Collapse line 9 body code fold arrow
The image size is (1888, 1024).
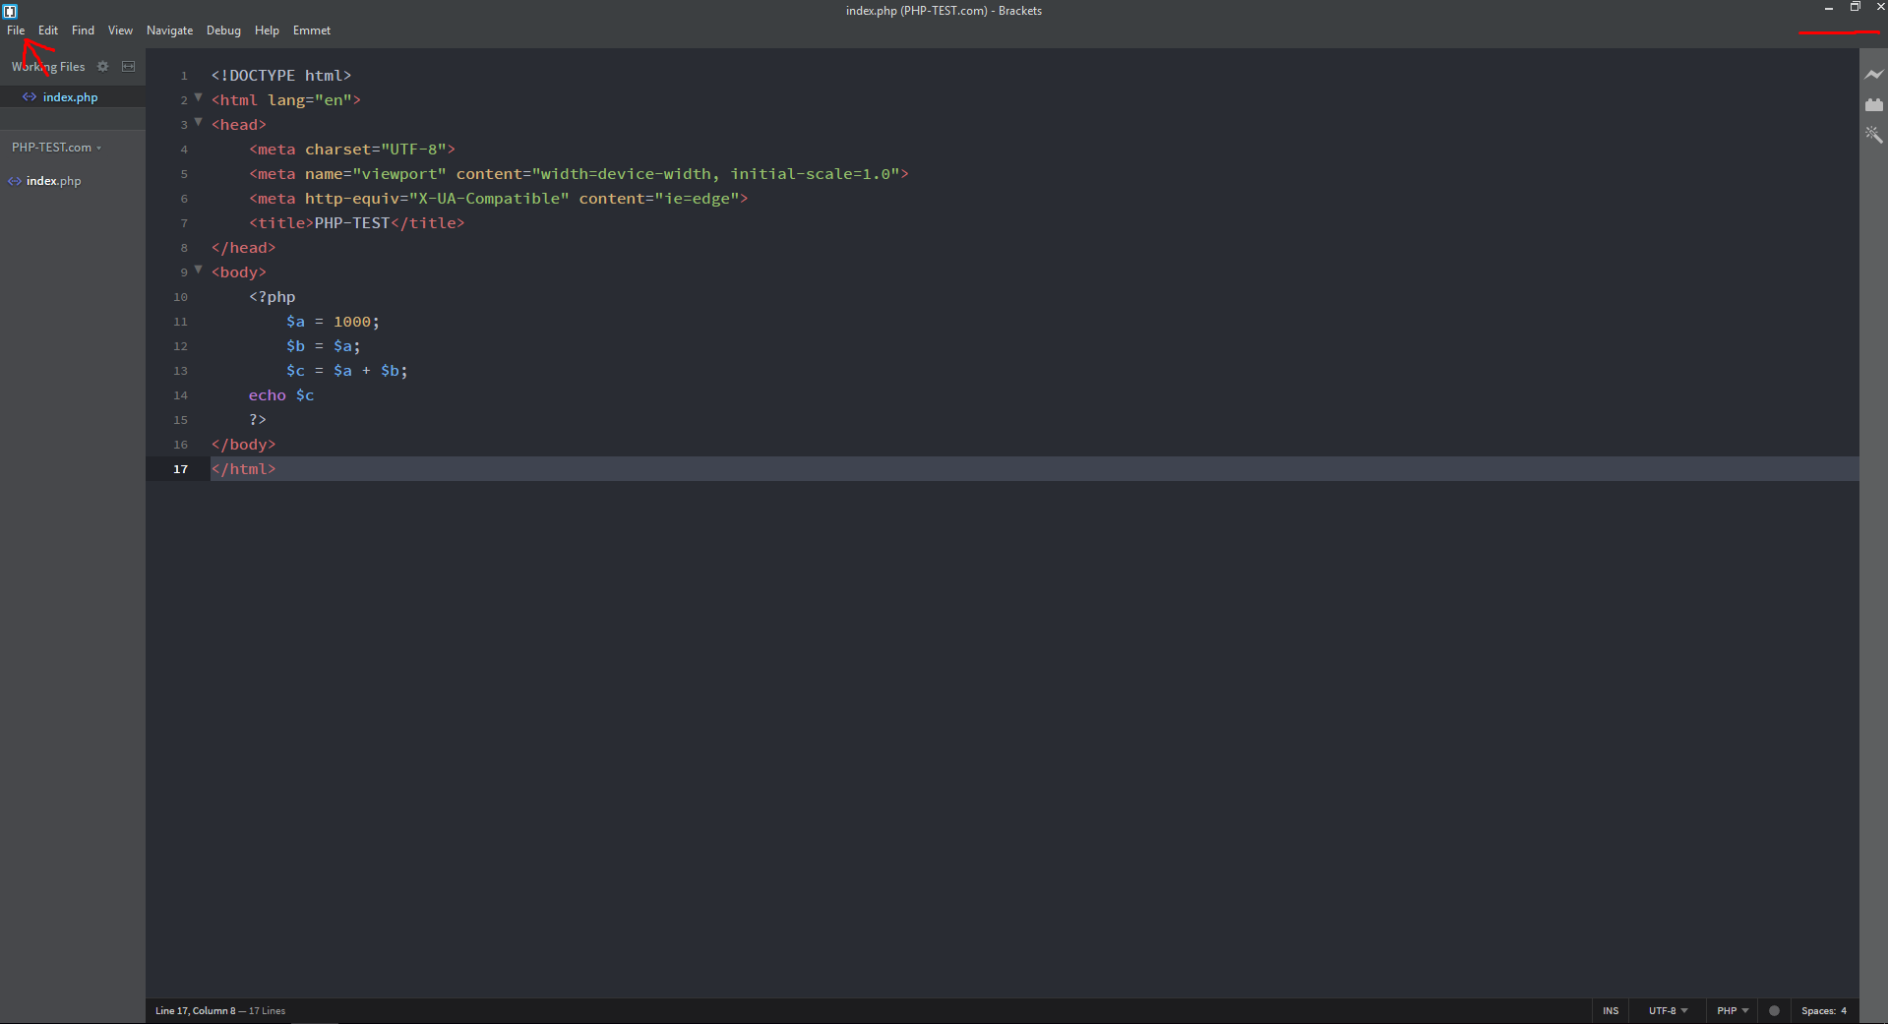coord(198,269)
